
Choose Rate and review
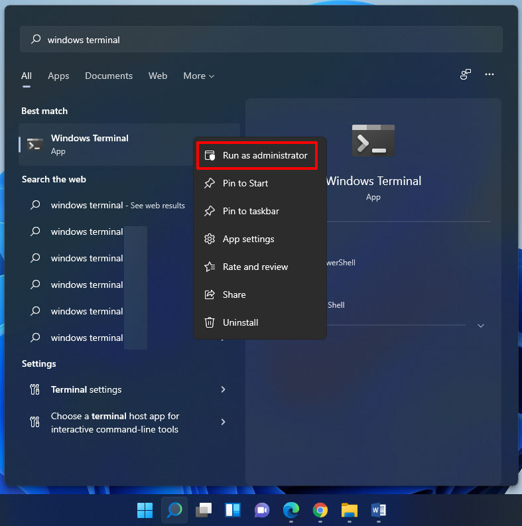[260, 267]
